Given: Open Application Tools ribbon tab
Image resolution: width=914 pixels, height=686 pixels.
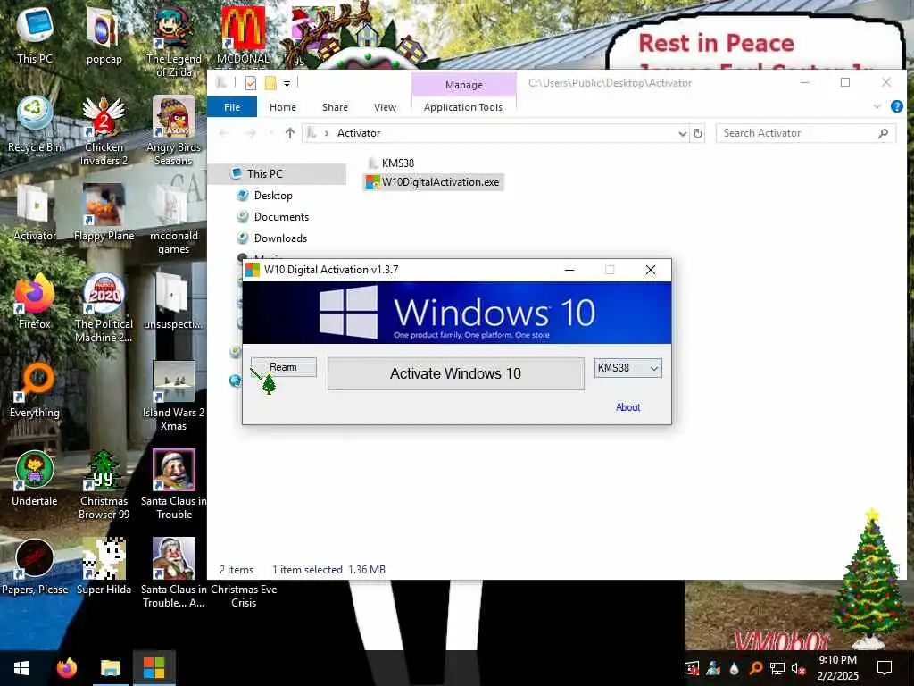Looking at the screenshot, I should pos(463,107).
